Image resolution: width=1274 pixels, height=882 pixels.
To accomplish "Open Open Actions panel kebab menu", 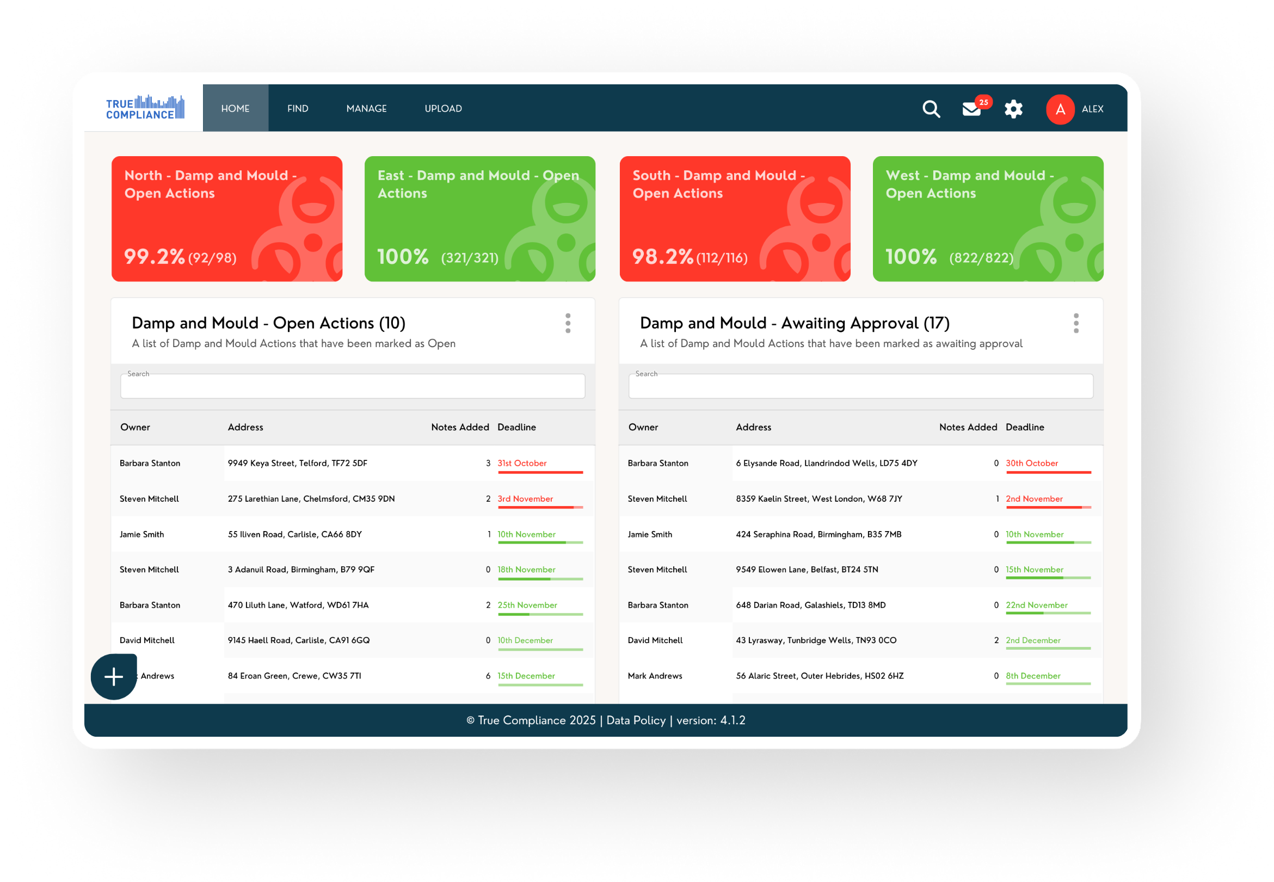I will coord(568,323).
